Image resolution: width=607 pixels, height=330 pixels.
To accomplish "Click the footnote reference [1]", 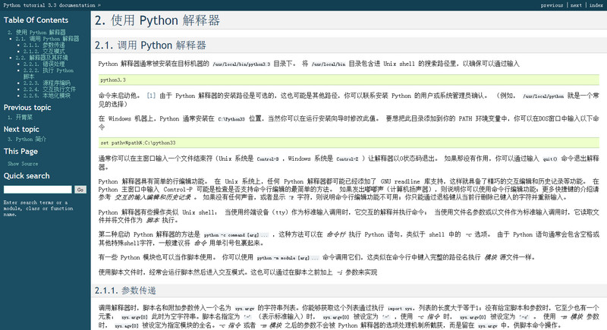I will pos(151,96).
